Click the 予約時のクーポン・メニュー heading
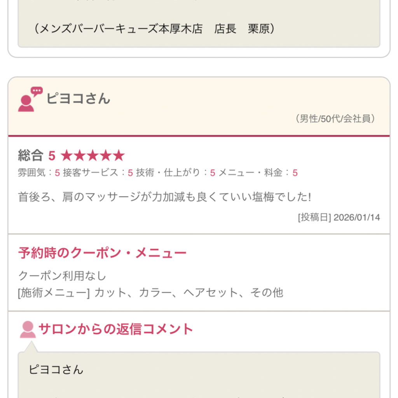 click(x=102, y=253)
